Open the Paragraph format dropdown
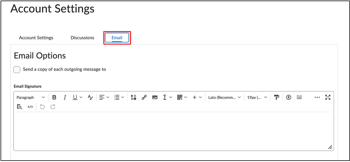The width and height of the screenshot is (350, 162). tap(31, 97)
